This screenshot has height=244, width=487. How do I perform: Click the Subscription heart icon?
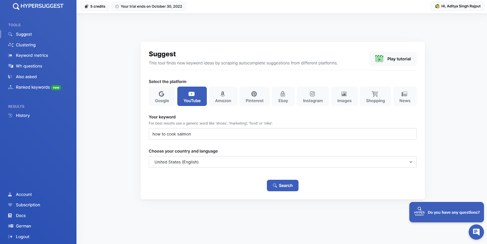point(10,205)
